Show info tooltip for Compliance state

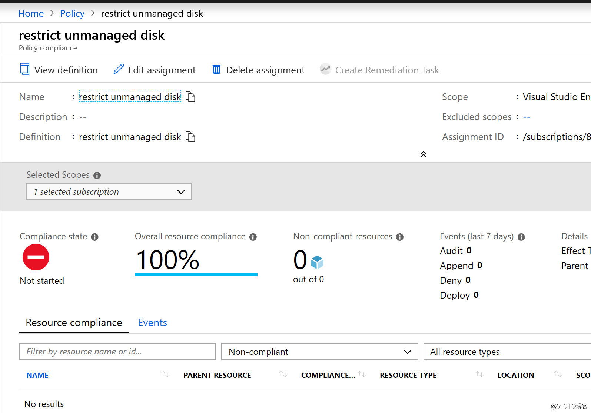[95, 237]
